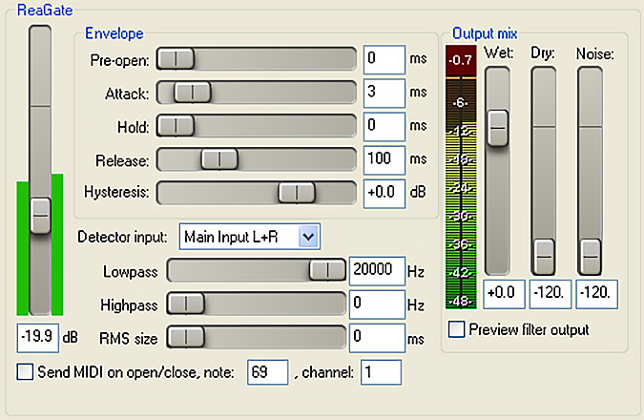Click the MIDI note field showing 69

coord(267,372)
